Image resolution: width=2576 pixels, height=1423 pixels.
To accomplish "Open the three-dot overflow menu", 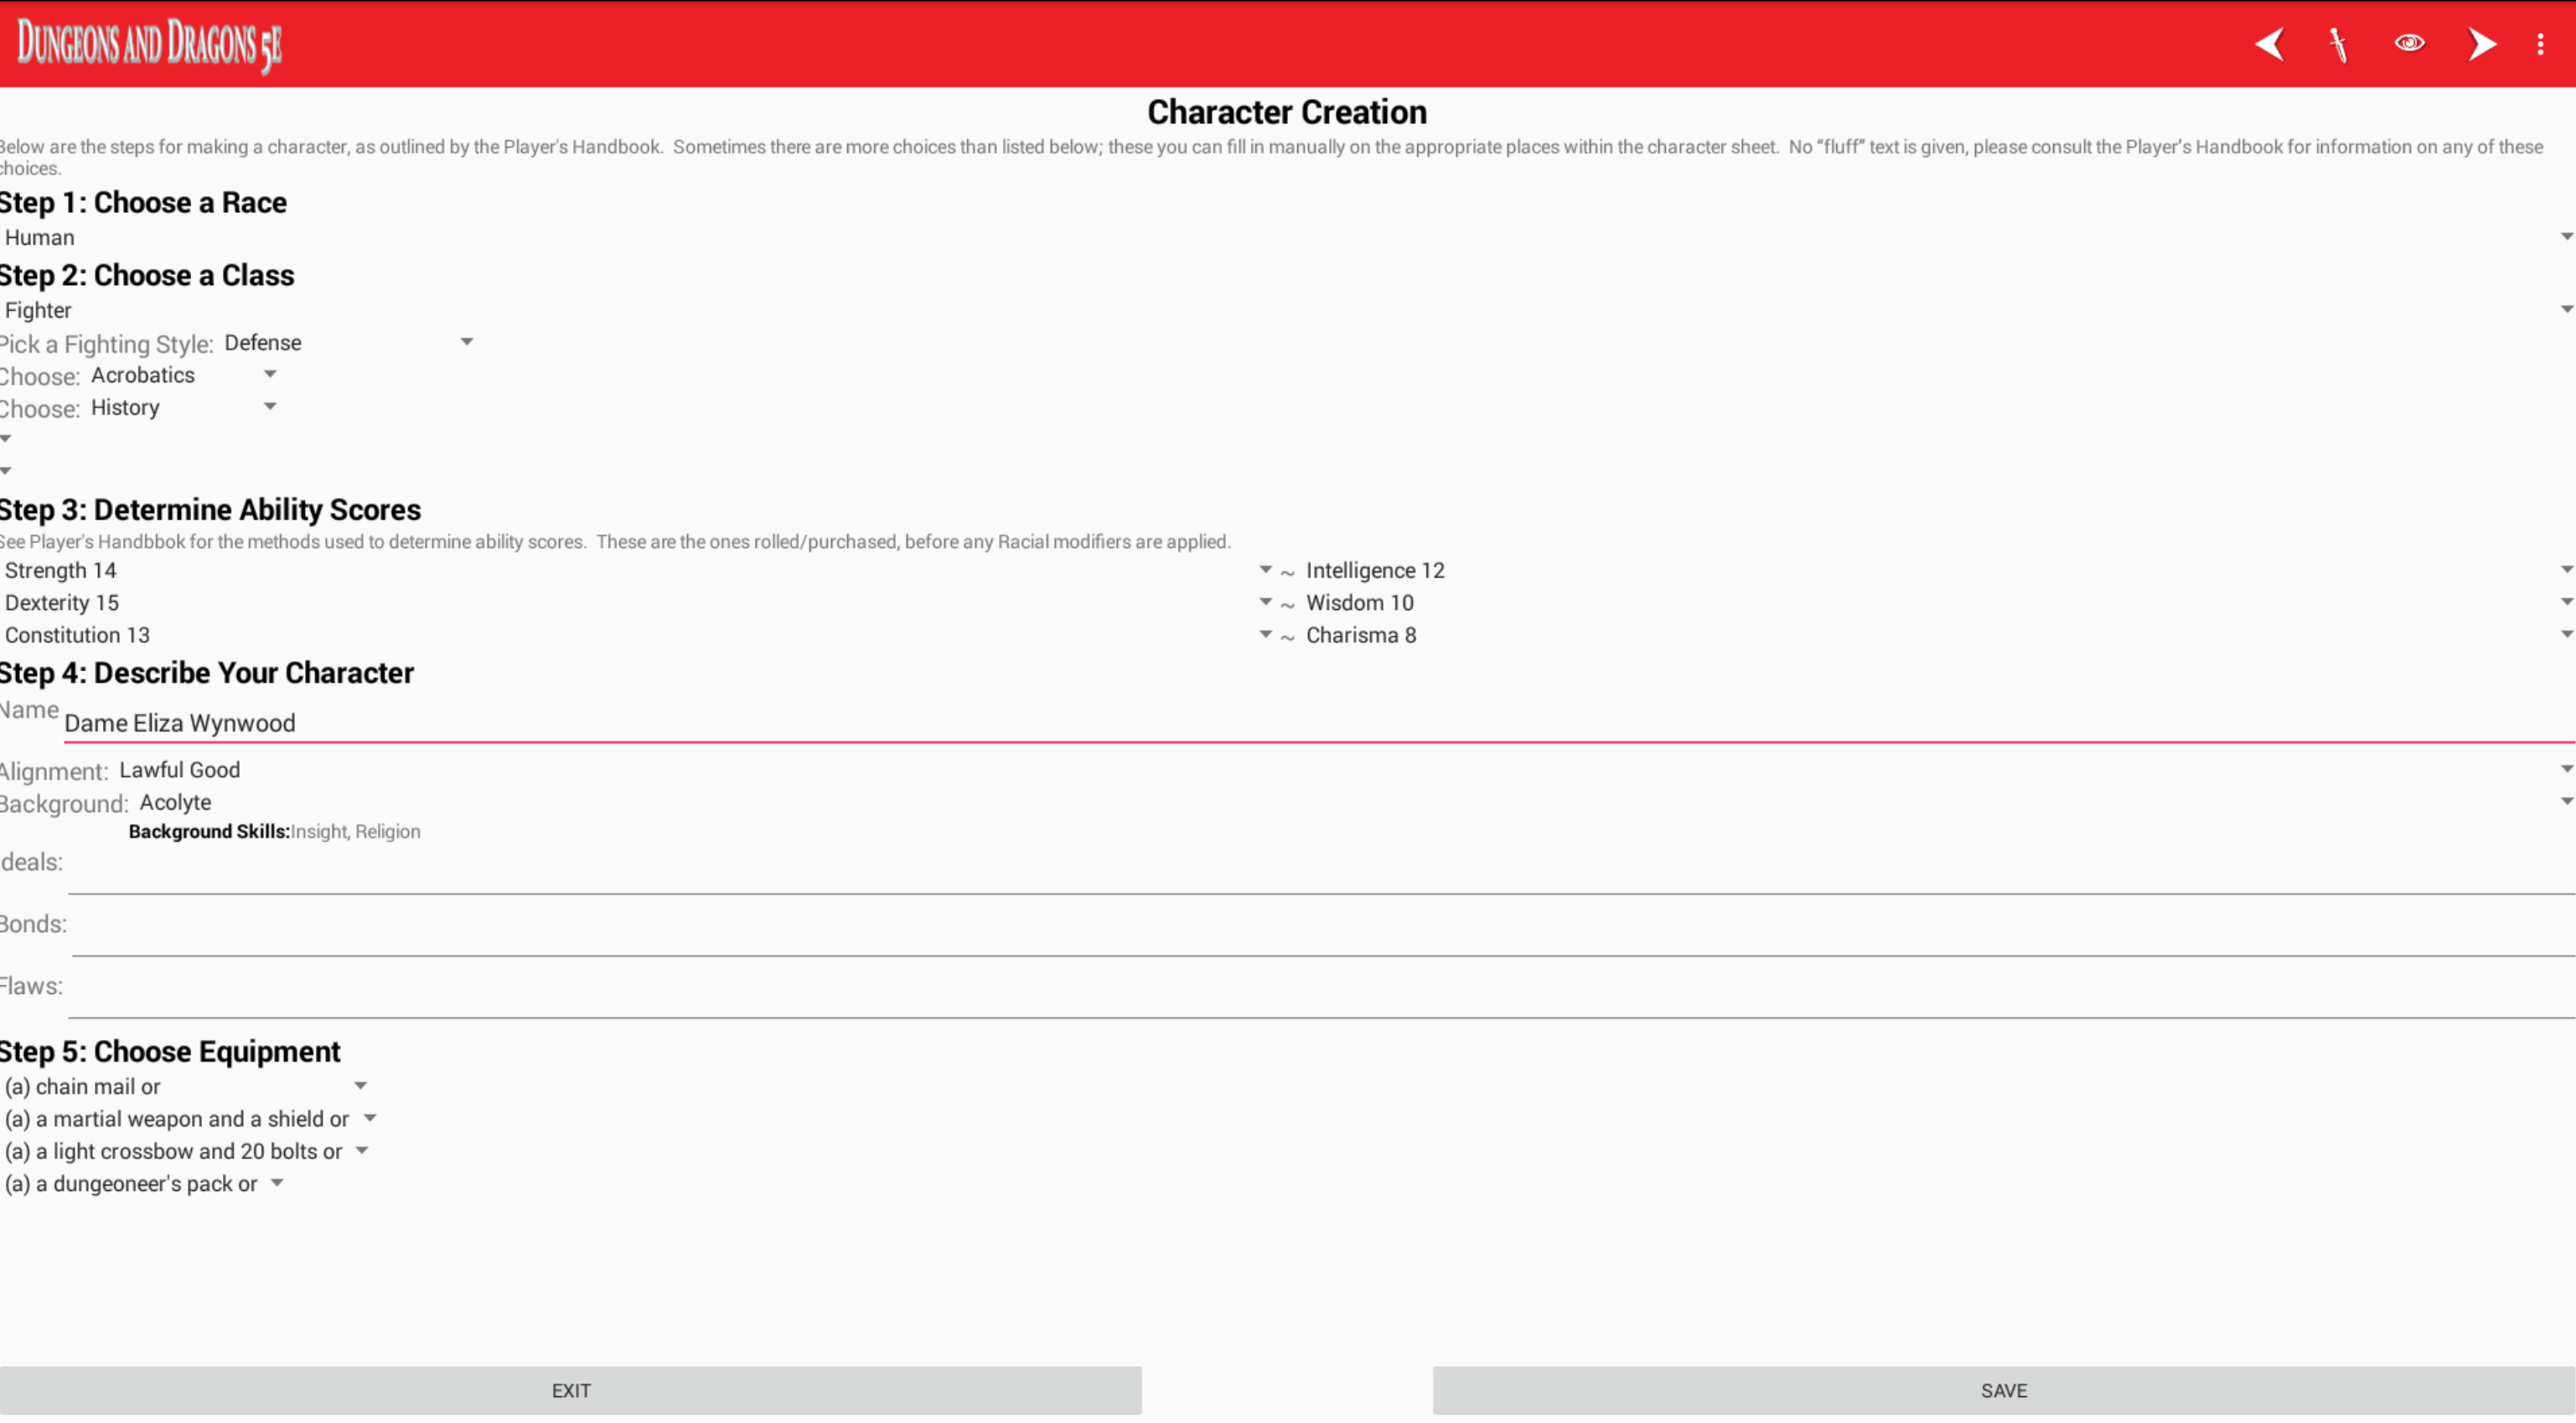I will point(2540,44).
